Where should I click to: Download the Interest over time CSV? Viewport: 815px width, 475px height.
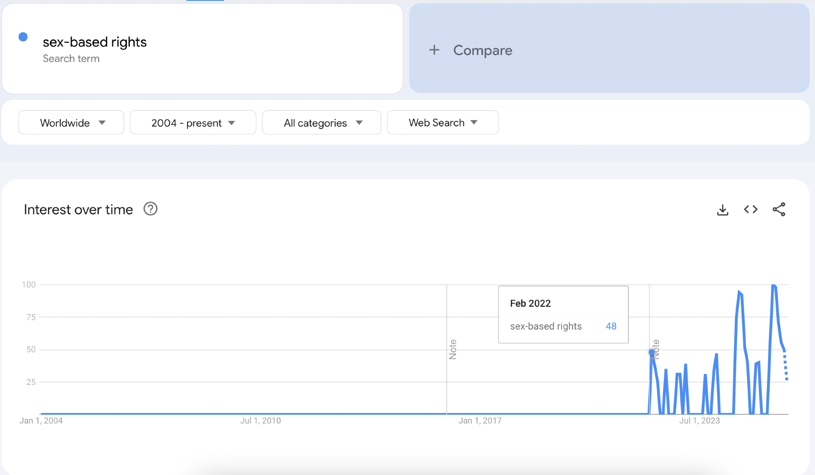pyautogui.click(x=722, y=210)
